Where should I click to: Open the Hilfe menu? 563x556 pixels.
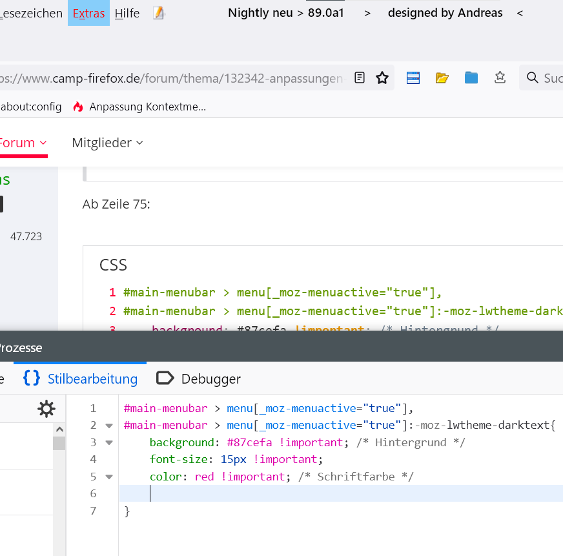(x=127, y=13)
